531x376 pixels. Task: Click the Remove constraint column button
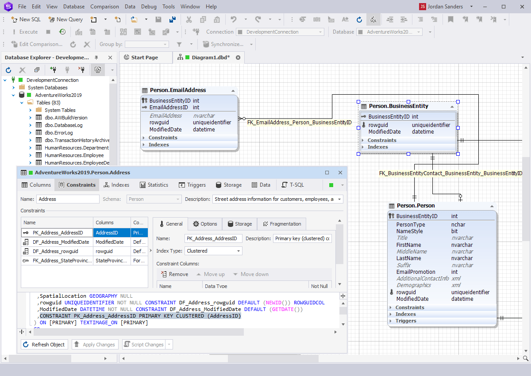point(174,274)
